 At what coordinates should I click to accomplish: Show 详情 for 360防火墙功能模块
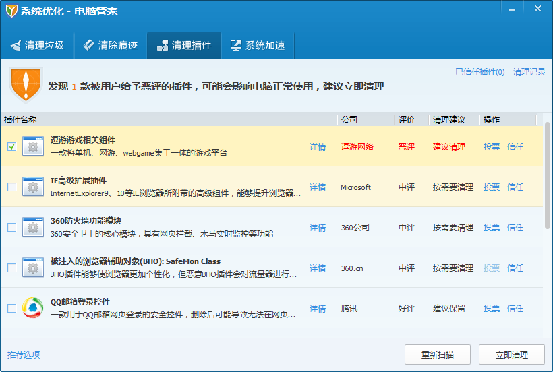click(x=318, y=228)
